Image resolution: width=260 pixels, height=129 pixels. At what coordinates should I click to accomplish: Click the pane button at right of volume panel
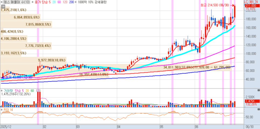coord(258,90)
